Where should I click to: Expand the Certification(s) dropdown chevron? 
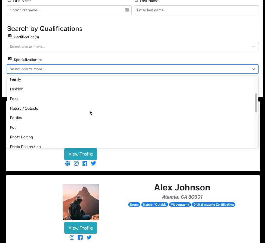(254, 47)
